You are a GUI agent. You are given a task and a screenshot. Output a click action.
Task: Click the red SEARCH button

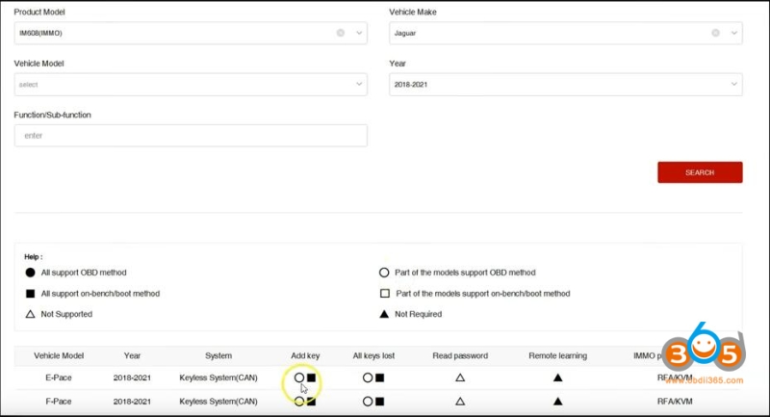coord(700,172)
